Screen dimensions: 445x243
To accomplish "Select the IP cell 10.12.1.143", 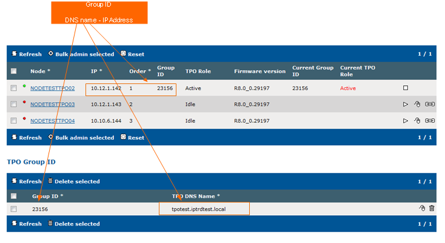I will (x=106, y=105).
